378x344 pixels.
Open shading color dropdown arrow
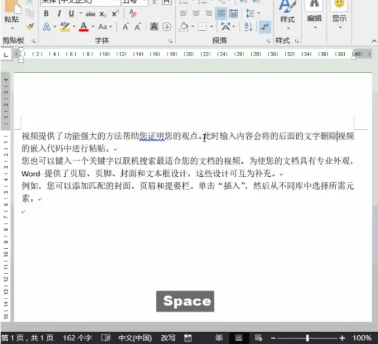[193, 27]
